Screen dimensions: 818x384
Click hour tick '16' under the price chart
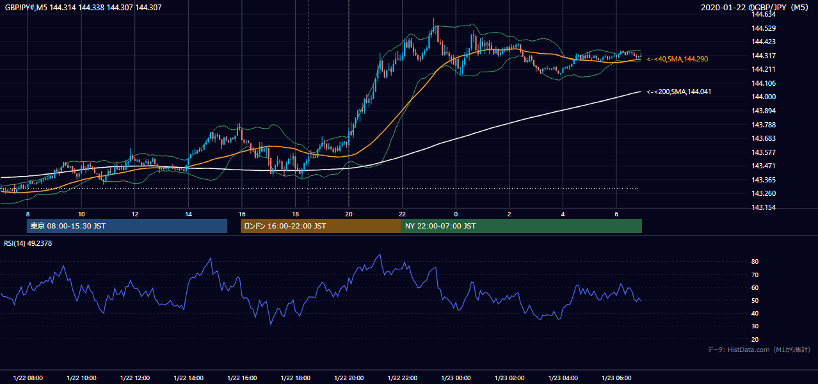tap(241, 214)
